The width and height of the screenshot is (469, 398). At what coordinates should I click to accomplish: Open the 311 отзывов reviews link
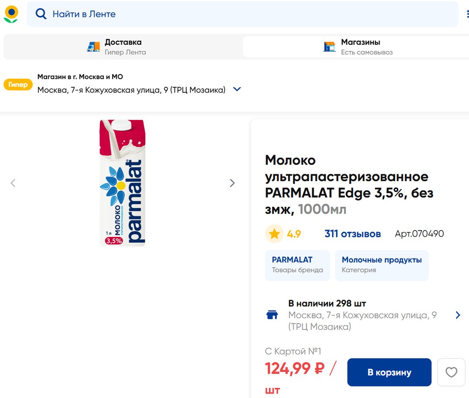(353, 234)
